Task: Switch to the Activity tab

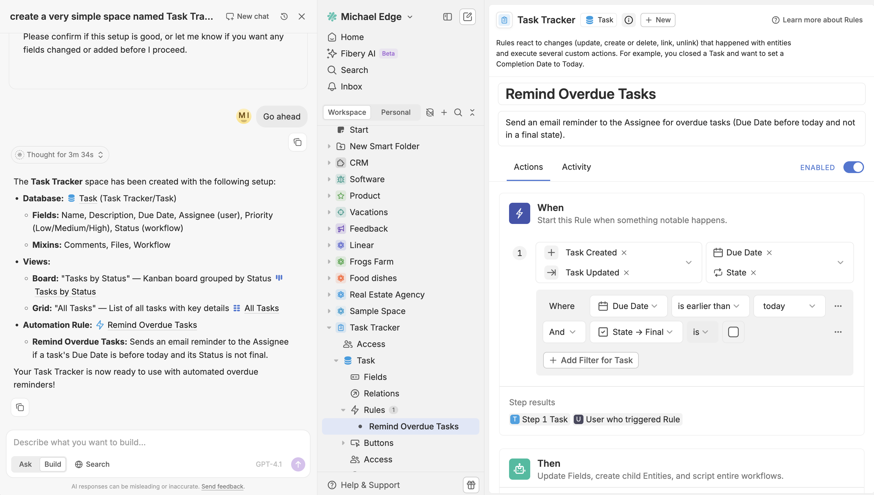Action: click(x=576, y=167)
